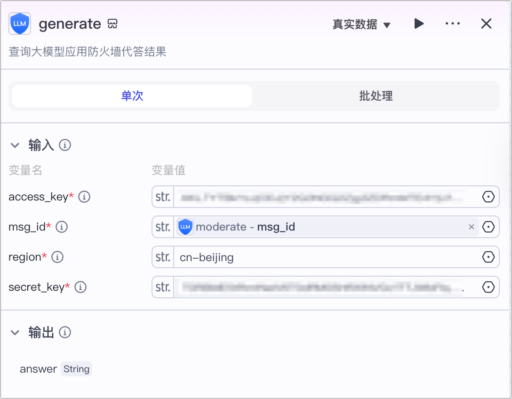Image resolution: width=512 pixels, height=399 pixels.
Task: Switch to the 单次 tab
Action: click(132, 96)
